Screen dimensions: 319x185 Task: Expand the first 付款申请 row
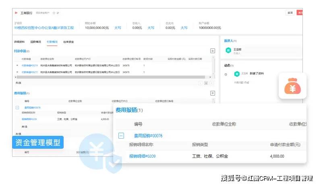[17, 65]
